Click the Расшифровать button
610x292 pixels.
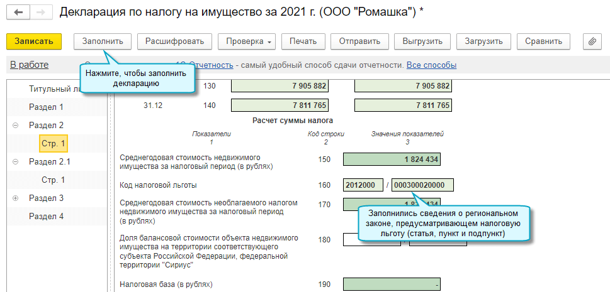(174, 41)
